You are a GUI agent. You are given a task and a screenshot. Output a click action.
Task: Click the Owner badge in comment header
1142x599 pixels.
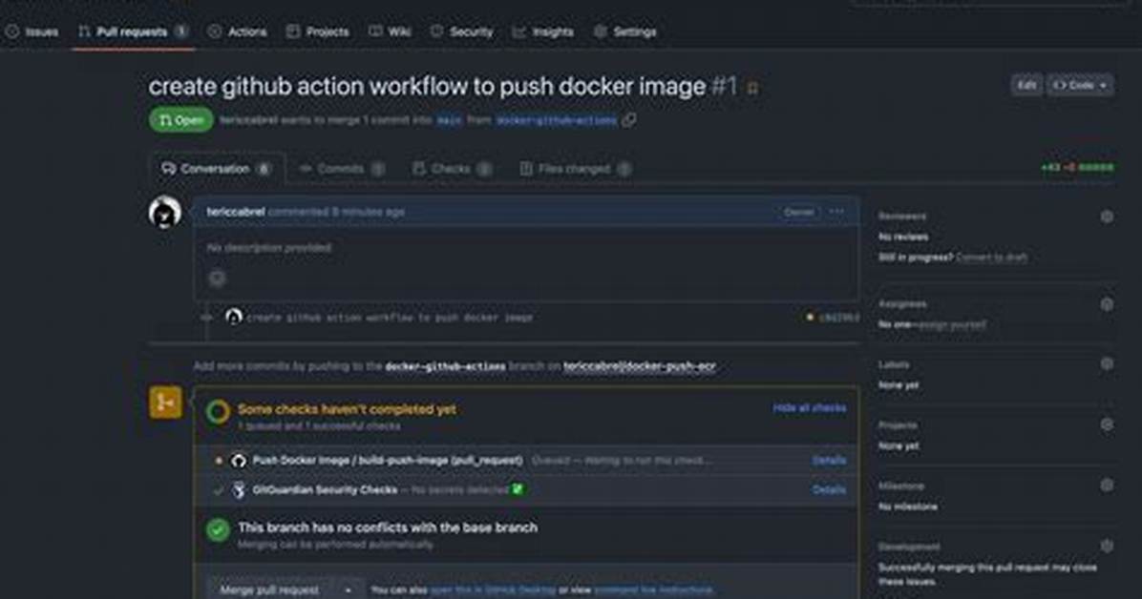[x=798, y=212]
